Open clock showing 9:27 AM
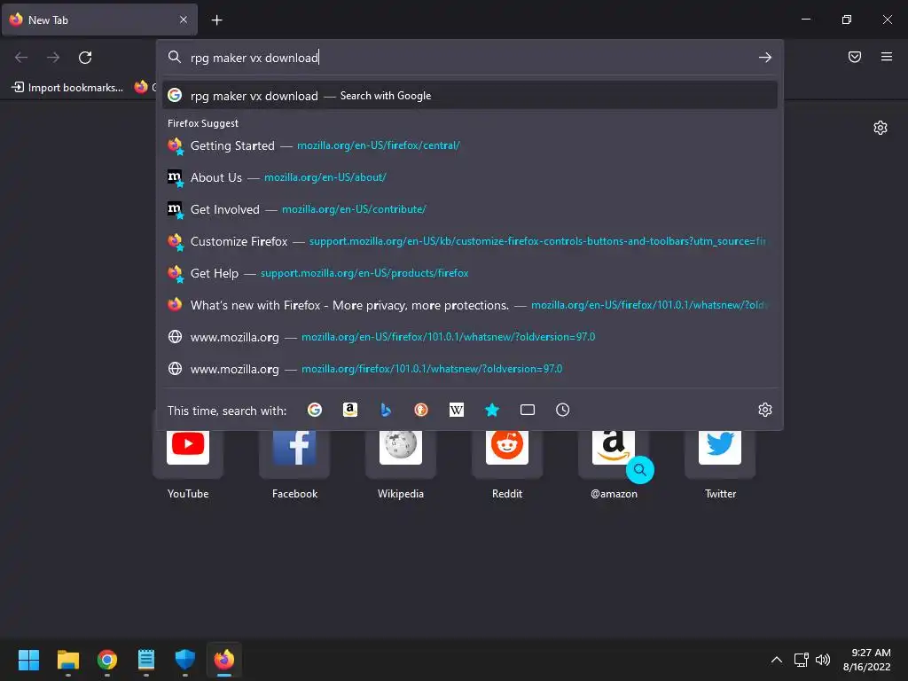Image resolution: width=908 pixels, height=681 pixels. 867,660
